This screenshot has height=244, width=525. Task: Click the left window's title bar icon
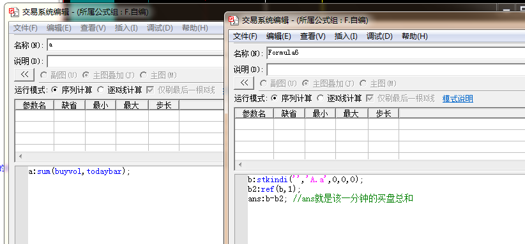[x=13, y=12]
